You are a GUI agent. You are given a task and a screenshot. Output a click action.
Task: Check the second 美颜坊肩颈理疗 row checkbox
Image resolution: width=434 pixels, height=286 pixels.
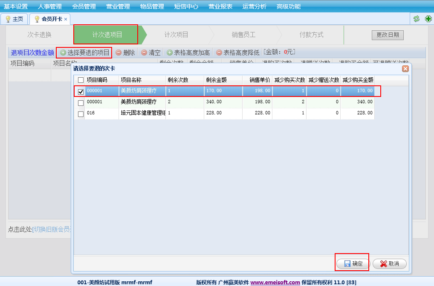coord(81,103)
